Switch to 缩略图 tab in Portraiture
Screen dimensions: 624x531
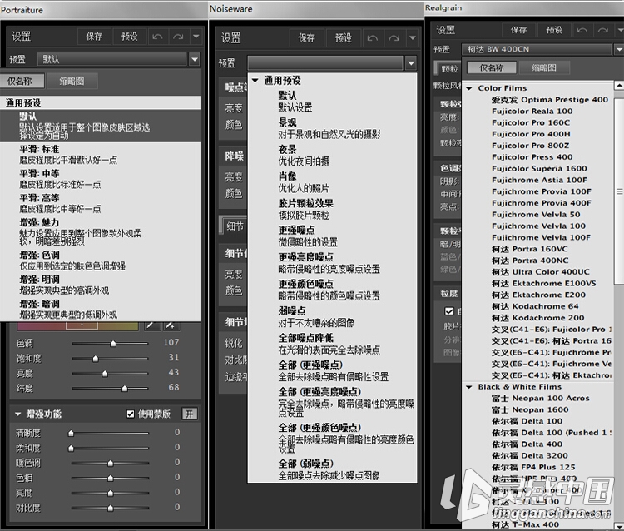click(x=72, y=82)
